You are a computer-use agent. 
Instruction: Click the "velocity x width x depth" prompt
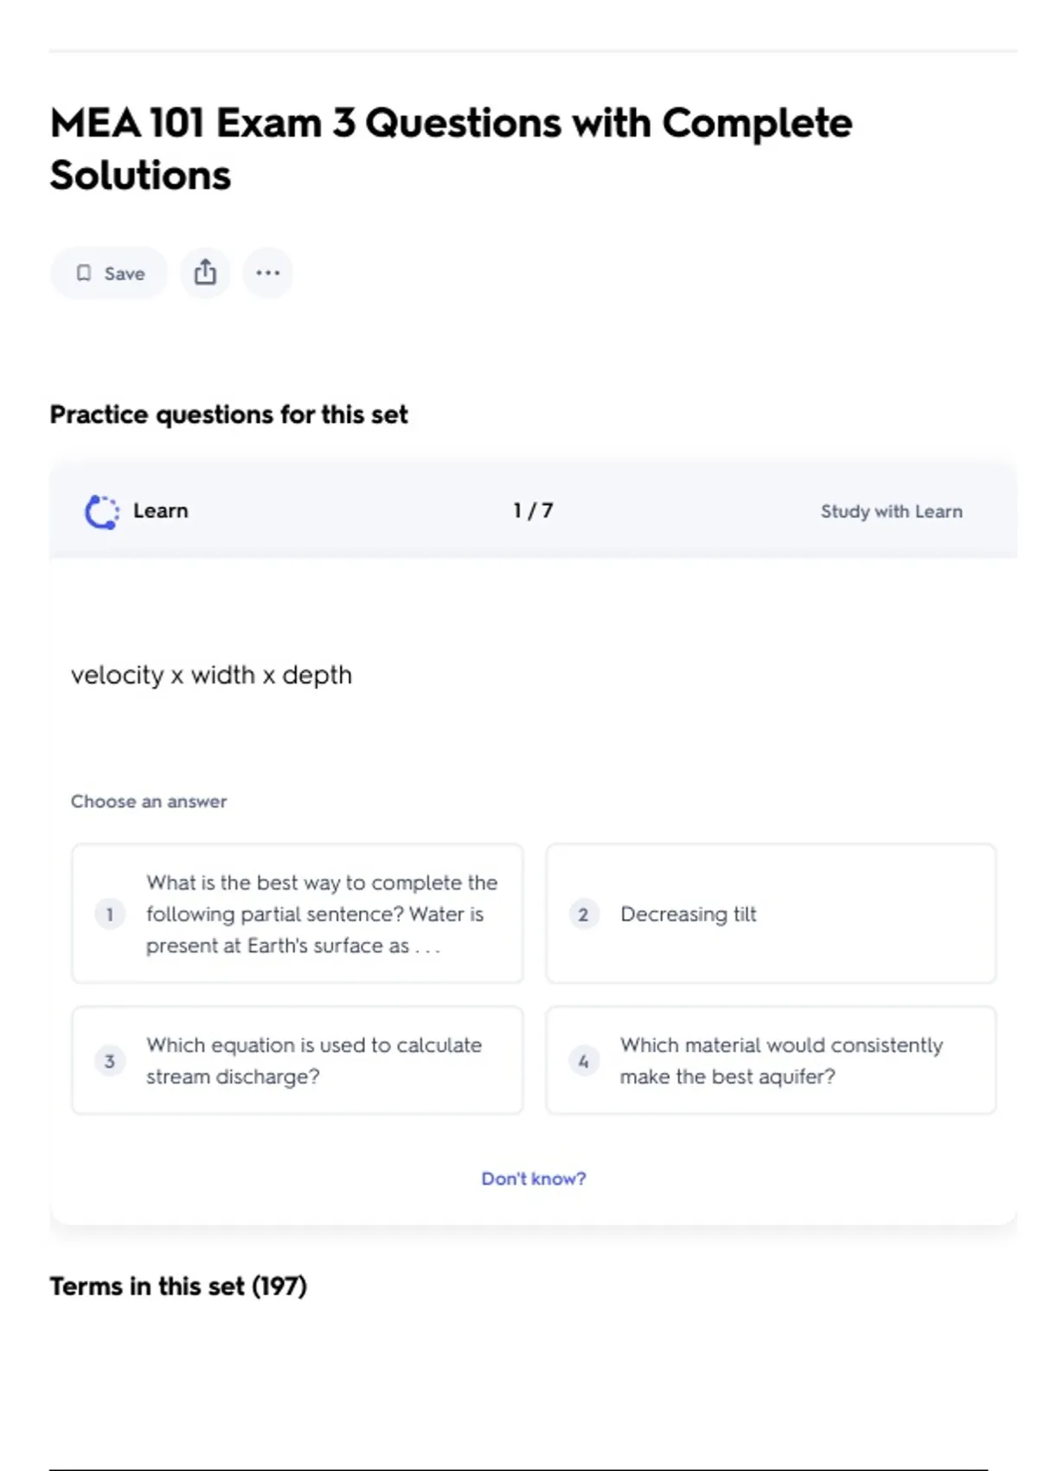(x=212, y=675)
